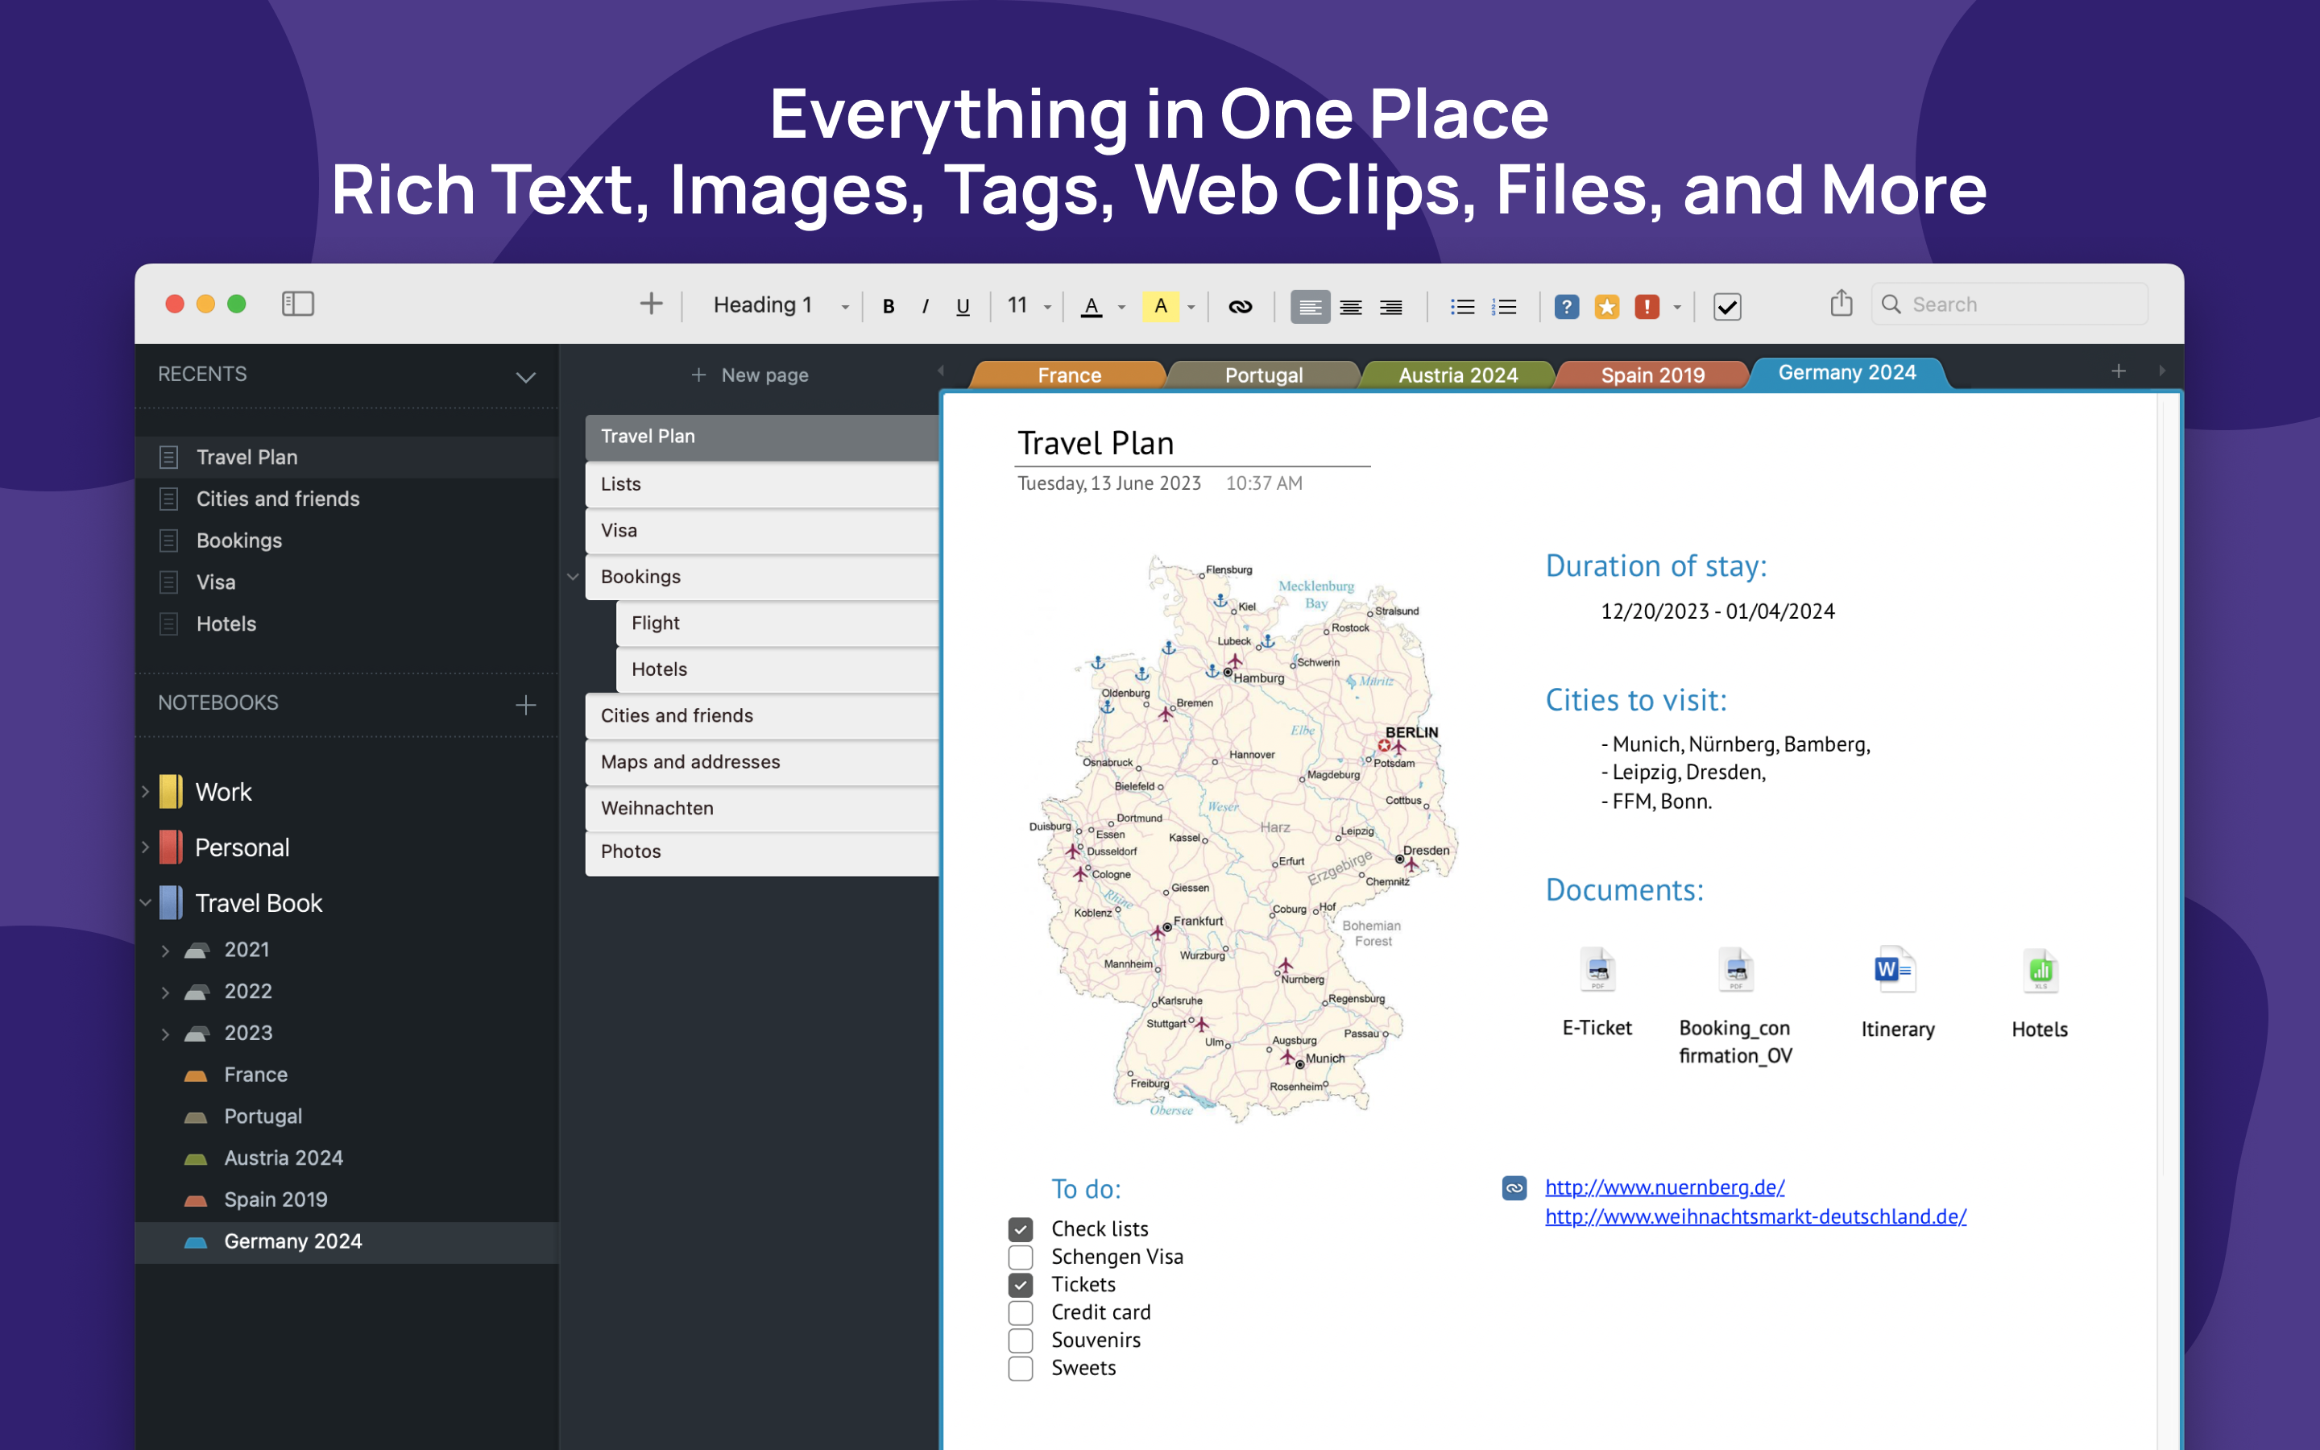The width and height of the screenshot is (2320, 1450).
Task: Toggle the sidebar visibility icon
Action: pos(297,304)
